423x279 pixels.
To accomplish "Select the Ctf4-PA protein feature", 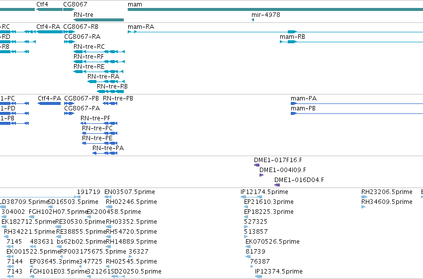I will 49,103.
